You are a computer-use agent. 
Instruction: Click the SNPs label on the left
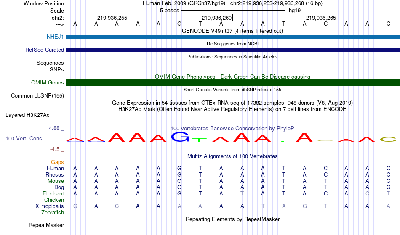57,69
